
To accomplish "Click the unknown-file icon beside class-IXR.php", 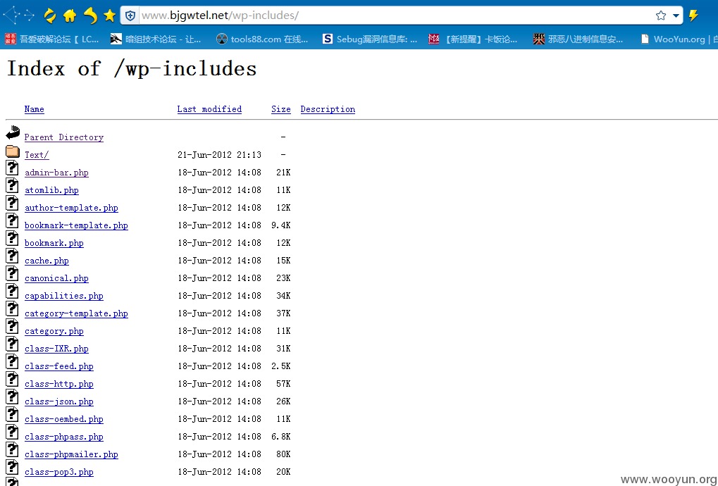I will (13, 344).
